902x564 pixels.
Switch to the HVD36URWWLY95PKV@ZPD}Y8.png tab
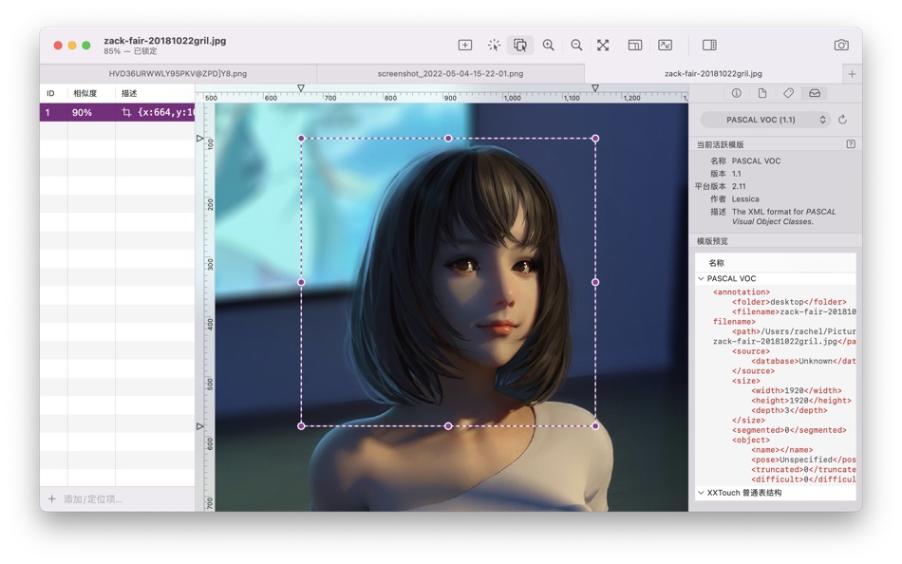click(178, 73)
